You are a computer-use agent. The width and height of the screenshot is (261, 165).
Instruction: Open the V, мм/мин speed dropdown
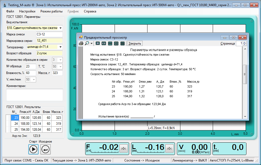point(34,79)
